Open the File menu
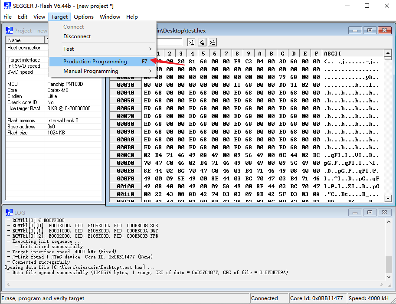Image resolution: width=396 pixels, height=304 pixels. [x=7, y=16]
